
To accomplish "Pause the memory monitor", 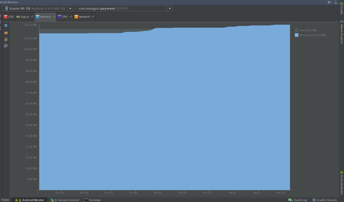I will click(6, 25).
